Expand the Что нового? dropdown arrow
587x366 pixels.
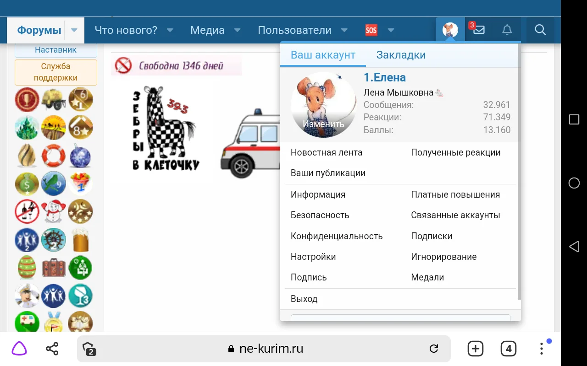[170, 30]
